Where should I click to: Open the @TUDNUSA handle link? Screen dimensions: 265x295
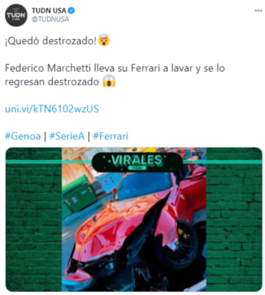click(x=50, y=19)
